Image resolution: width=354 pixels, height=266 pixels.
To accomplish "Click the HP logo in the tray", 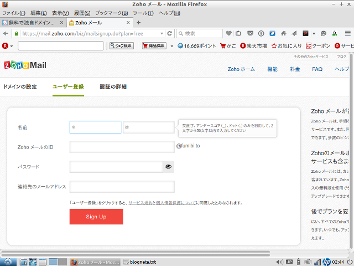I will click(x=326, y=262).
